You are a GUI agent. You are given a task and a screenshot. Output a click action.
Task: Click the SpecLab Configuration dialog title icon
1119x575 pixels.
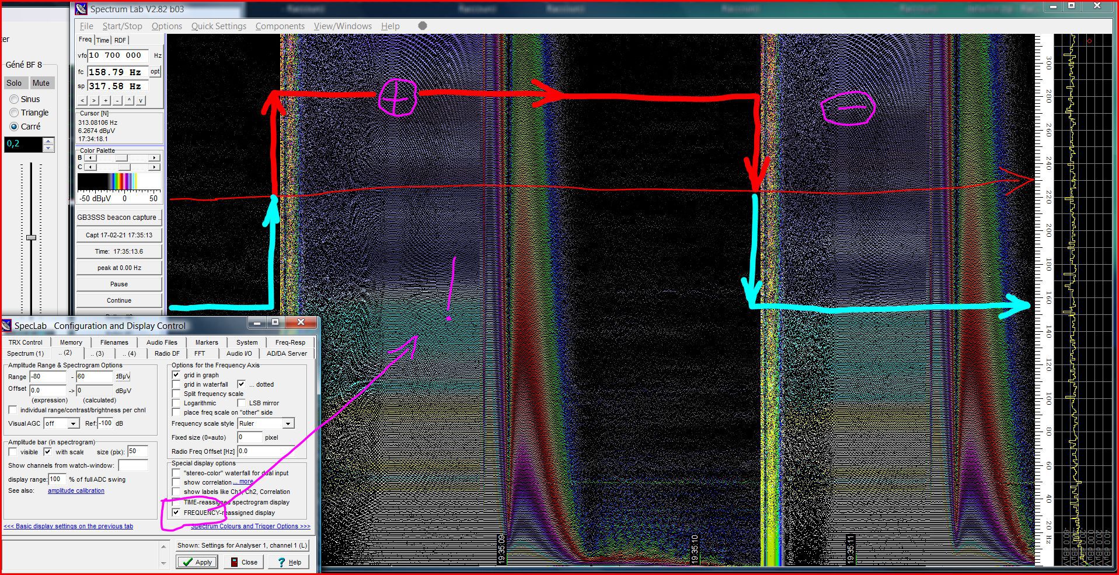[x=7, y=325]
